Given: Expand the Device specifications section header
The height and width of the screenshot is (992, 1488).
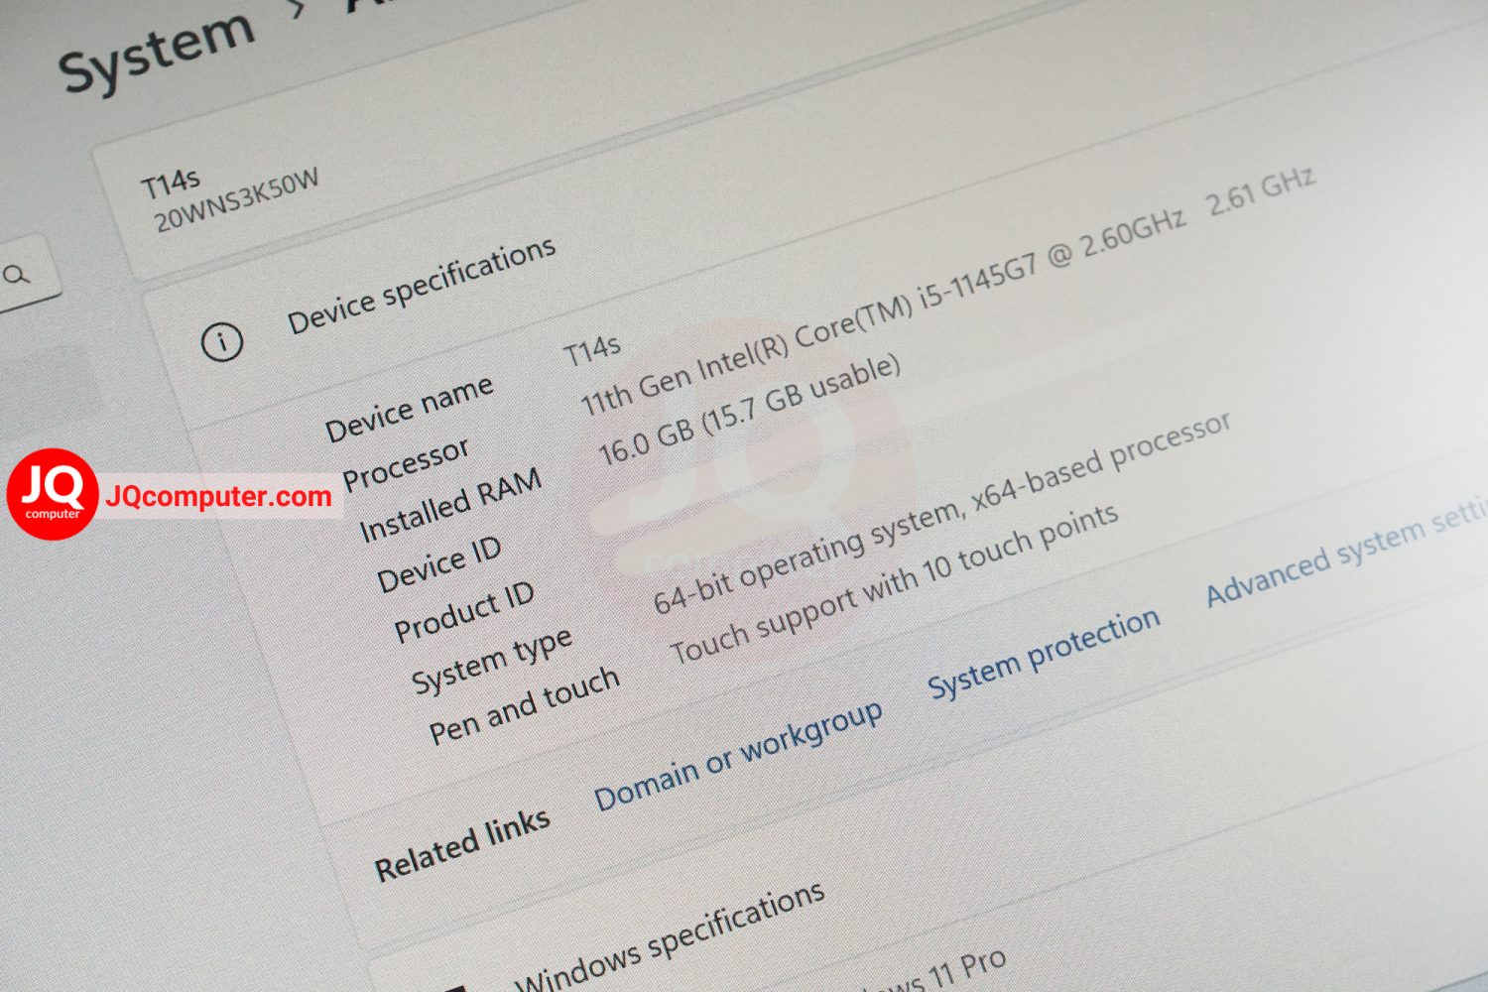Looking at the screenshot, I should pos(421,286).
